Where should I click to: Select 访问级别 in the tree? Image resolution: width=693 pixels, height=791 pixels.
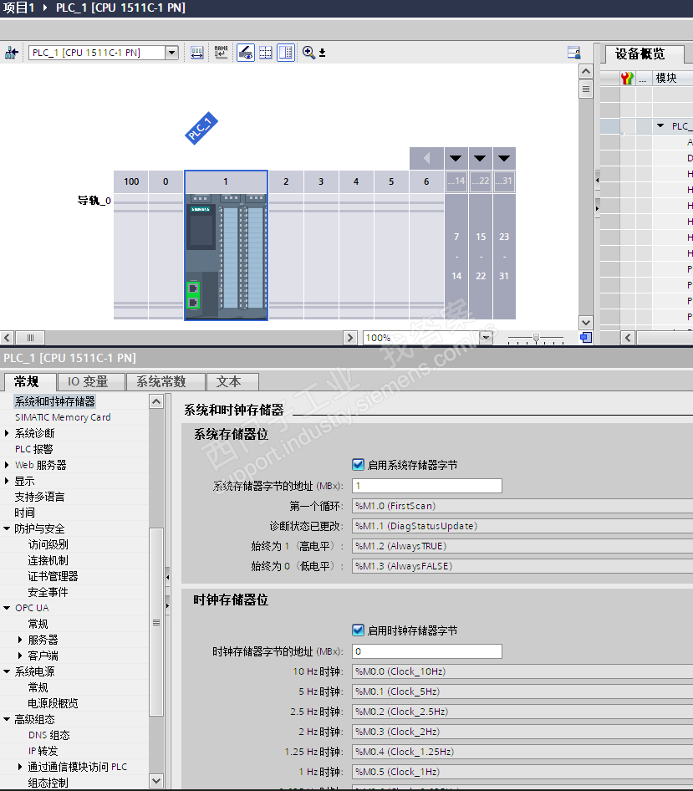pyautogui.click(x=48, y=544)
